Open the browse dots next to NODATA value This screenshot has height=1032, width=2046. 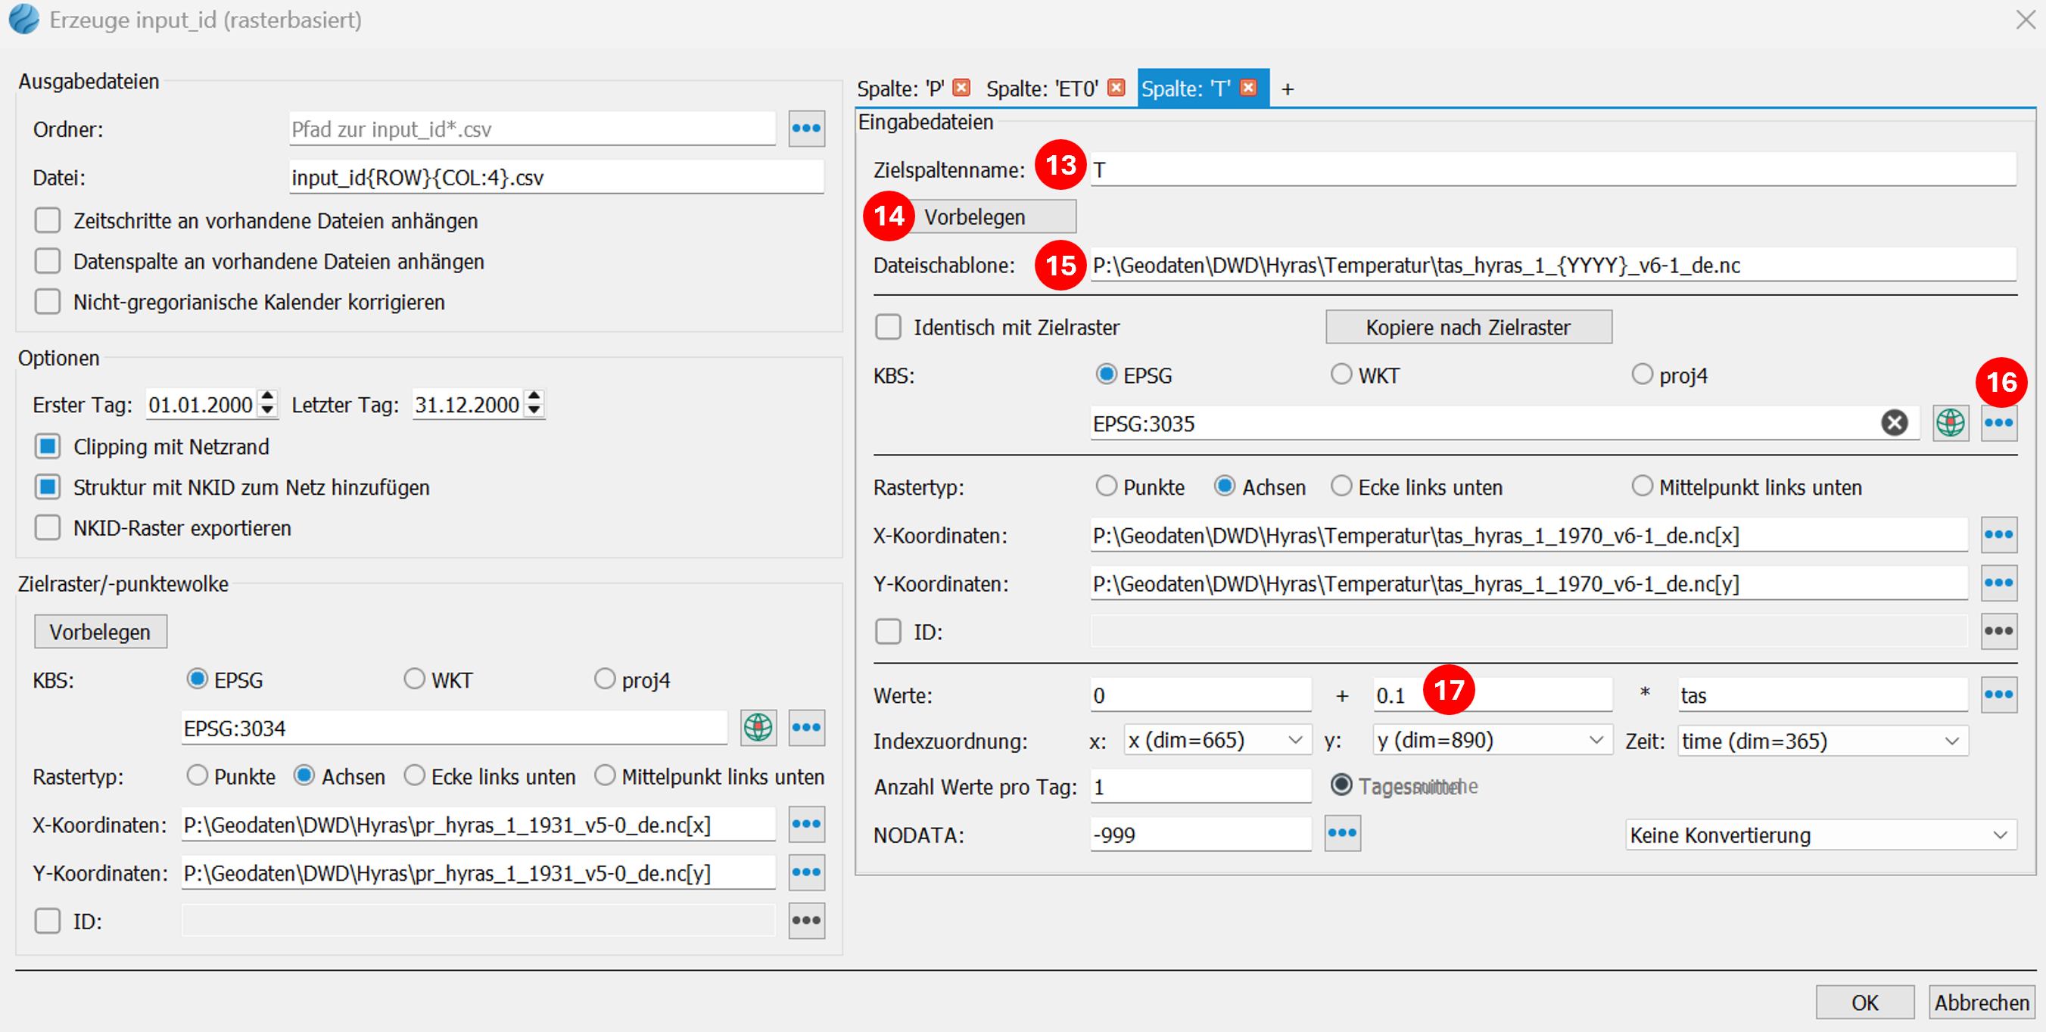tap(1342, 834)
